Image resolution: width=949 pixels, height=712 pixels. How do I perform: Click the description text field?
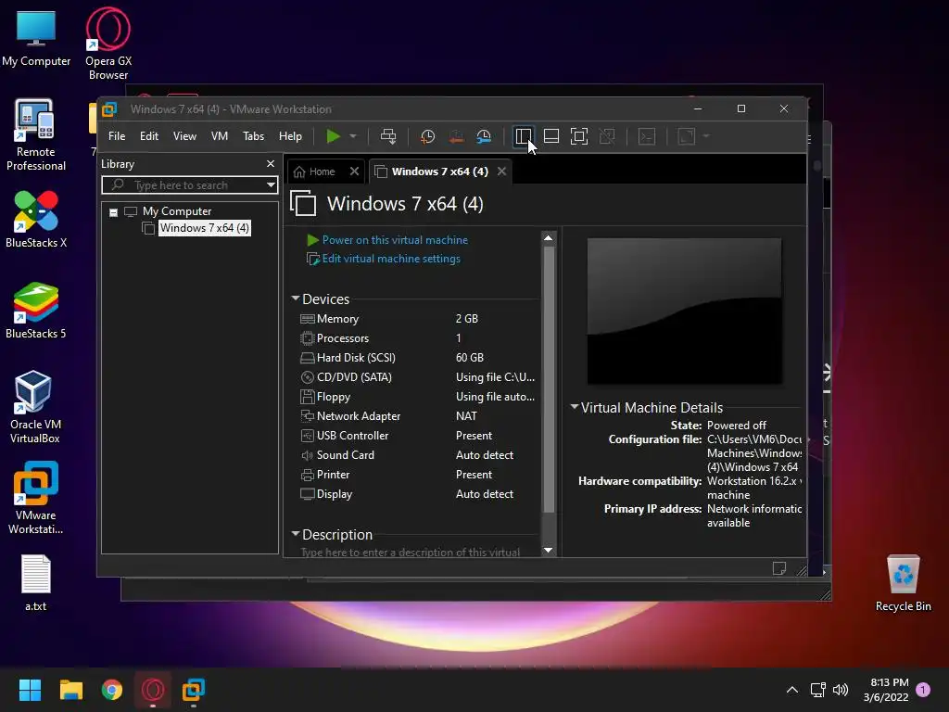411,553
